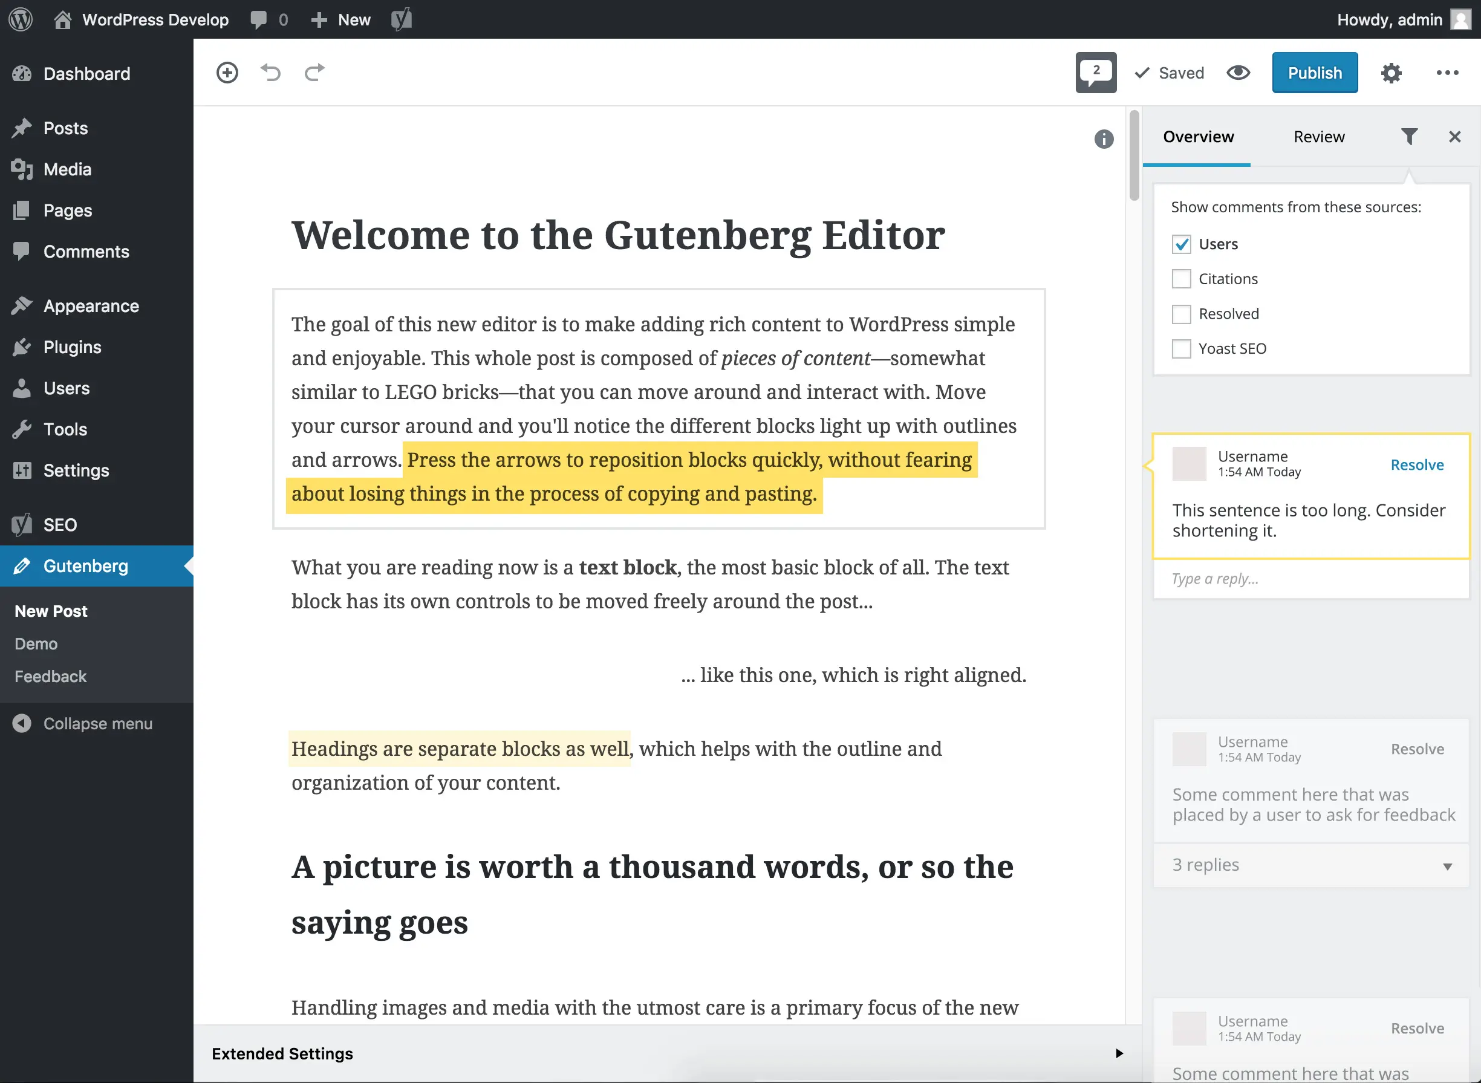
Task: Click the highlighted 'Press the arrows' sentence
Action: click(x=631, y=476)
